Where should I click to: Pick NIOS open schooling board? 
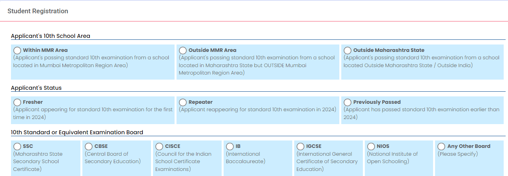(371, 146)
